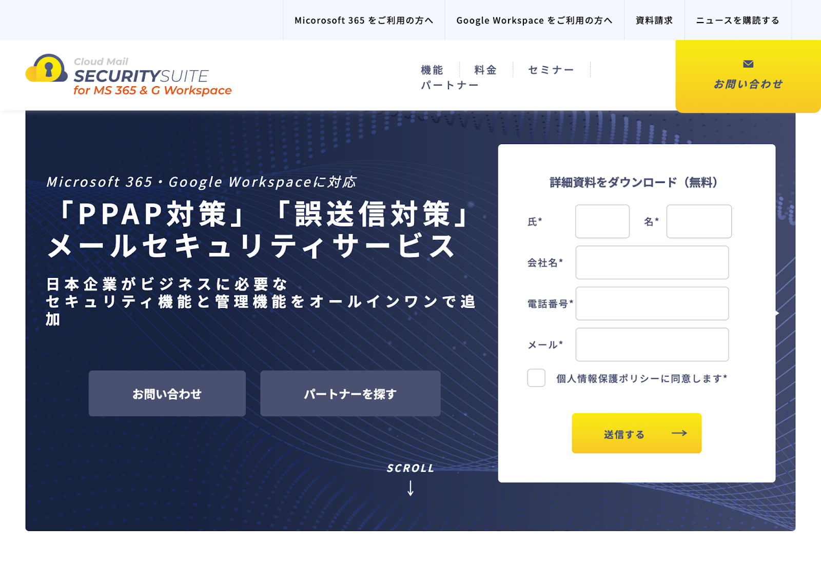The image size is (821, 588).
Task: Click the パートナーを探す button
Action: [x=350, y=394]
